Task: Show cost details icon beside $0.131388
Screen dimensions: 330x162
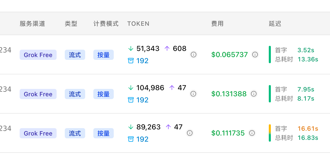Action: pos(254,94)
